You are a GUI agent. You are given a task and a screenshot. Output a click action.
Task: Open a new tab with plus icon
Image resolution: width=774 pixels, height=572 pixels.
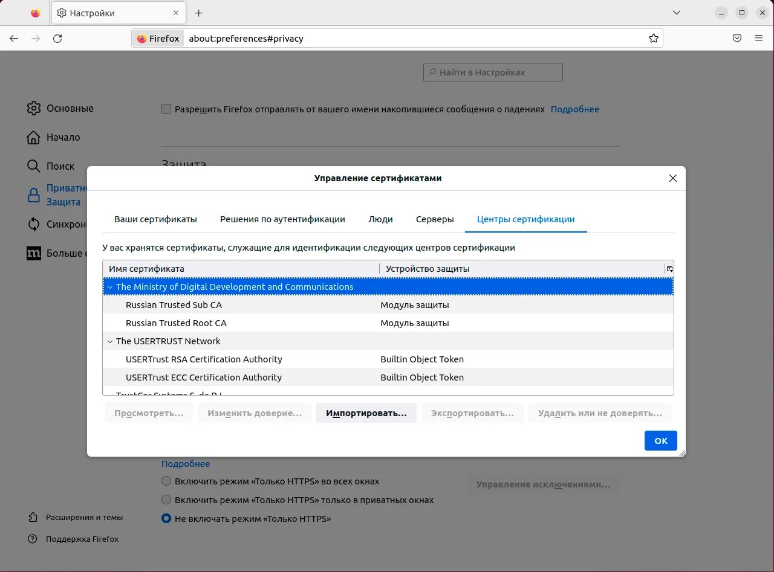click(198, 13)
